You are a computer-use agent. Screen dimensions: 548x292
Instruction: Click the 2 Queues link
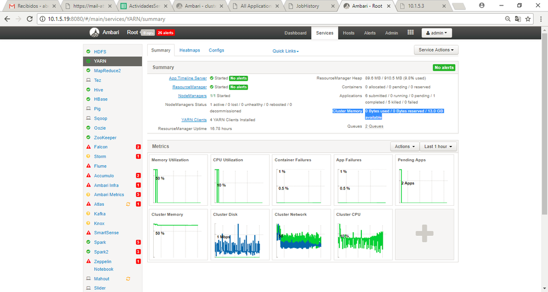pyautogui.click(x=374, y=126)
